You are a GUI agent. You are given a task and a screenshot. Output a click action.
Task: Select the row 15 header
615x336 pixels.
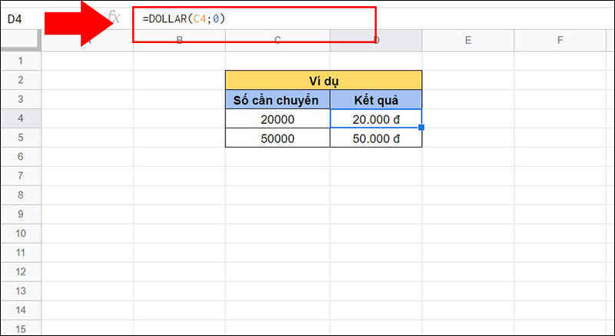(x=20, y=328)
